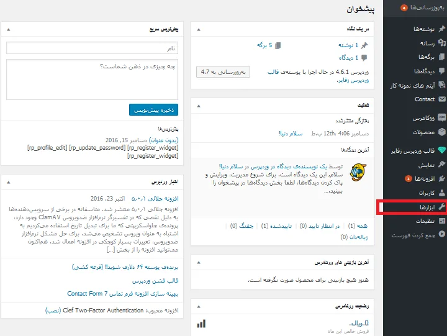
Task: Click the portfolio icon beside آیتم های نمونه کار
Action: click(x=441, y=85)
